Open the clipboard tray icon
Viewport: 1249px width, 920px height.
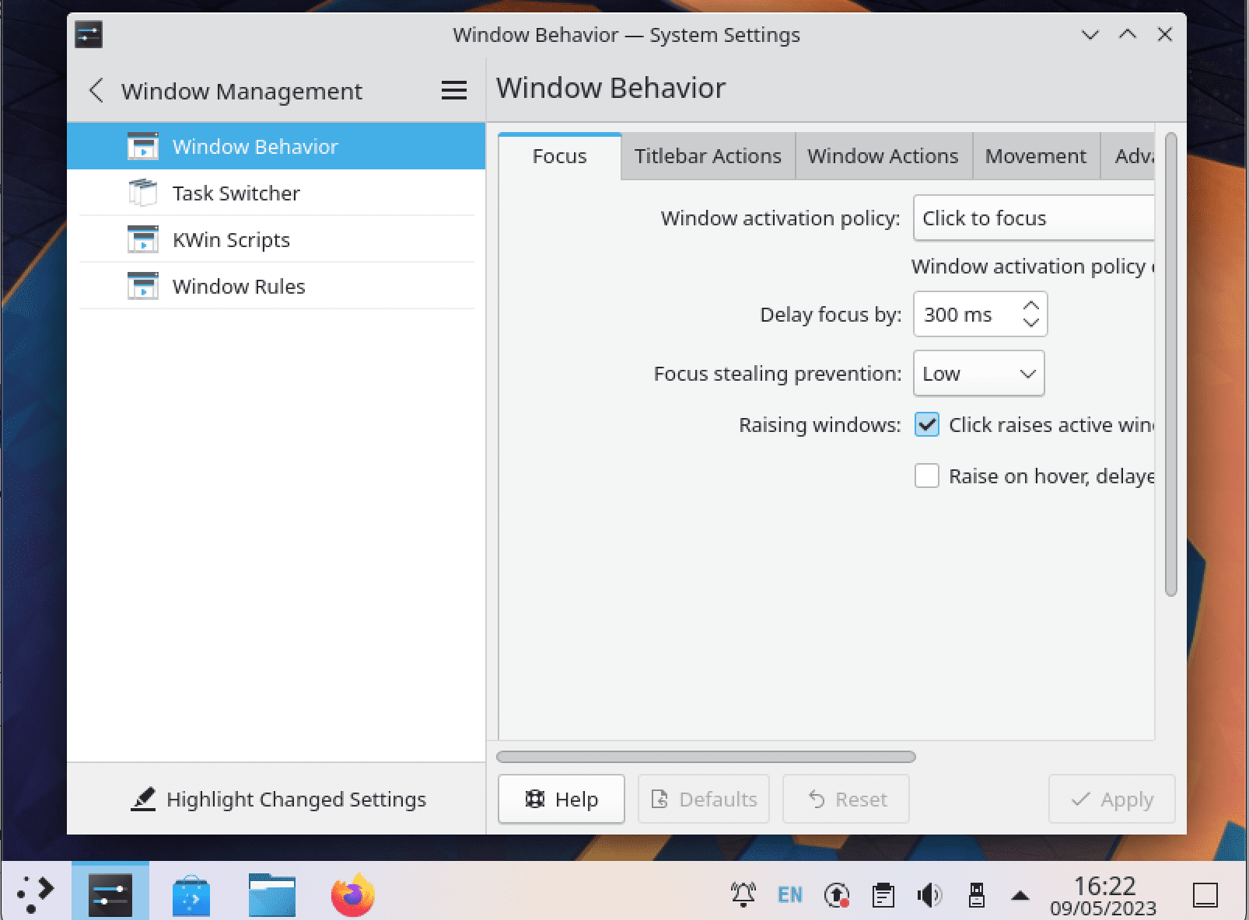tap(883, 895)
